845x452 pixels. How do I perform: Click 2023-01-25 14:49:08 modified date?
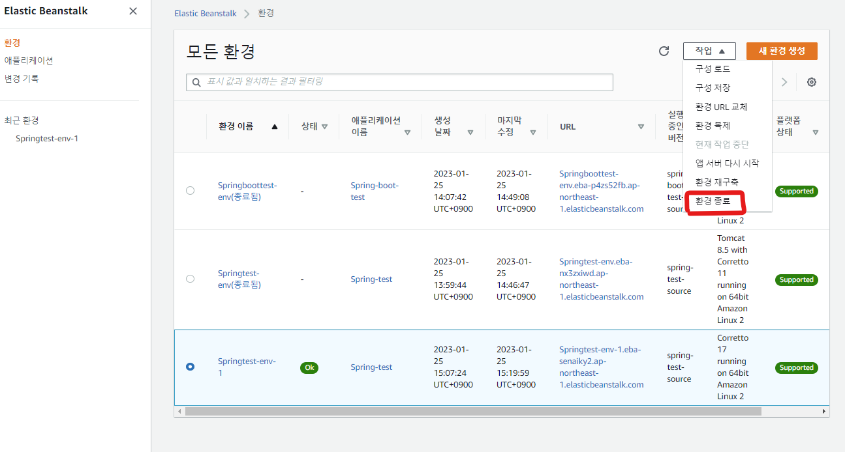[x=515, y=191]
